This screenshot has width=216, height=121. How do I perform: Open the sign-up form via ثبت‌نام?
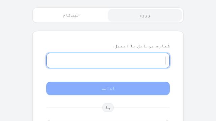[x=71, y=15]
